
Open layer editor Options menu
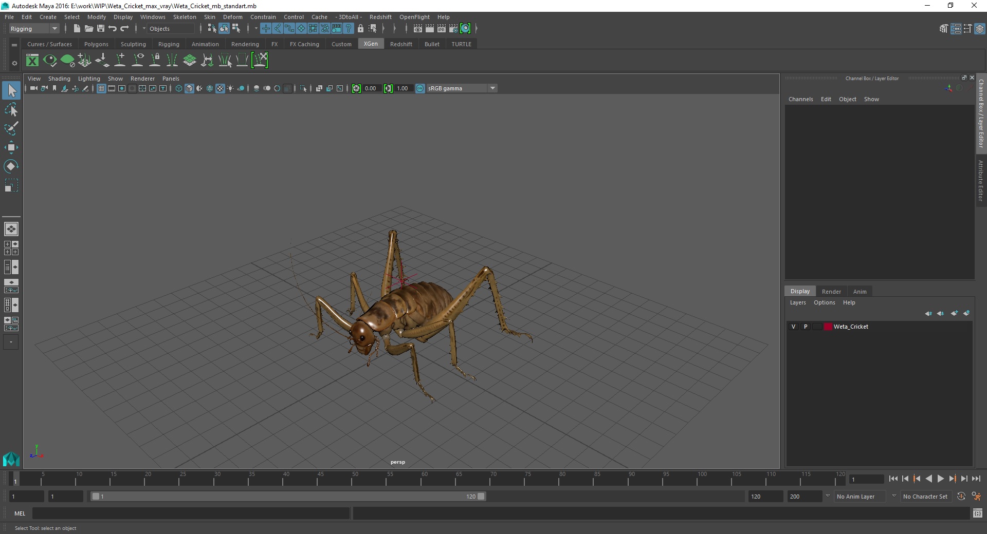824,302
